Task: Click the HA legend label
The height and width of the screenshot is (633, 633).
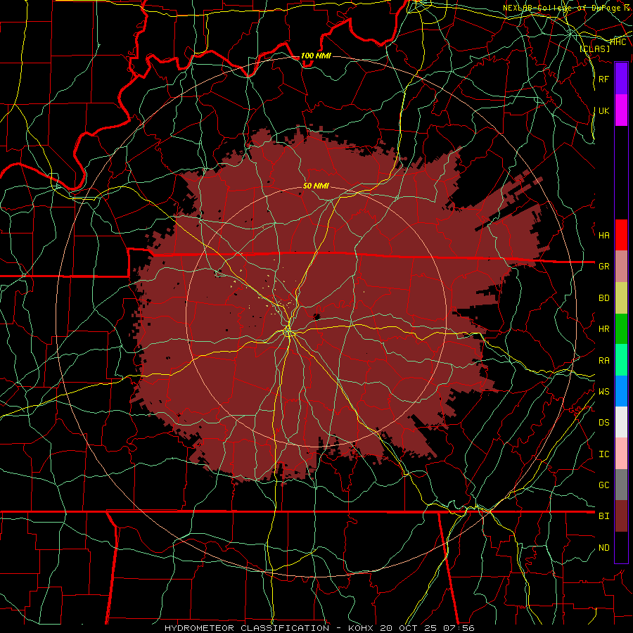Action: [x=603, y=236]
